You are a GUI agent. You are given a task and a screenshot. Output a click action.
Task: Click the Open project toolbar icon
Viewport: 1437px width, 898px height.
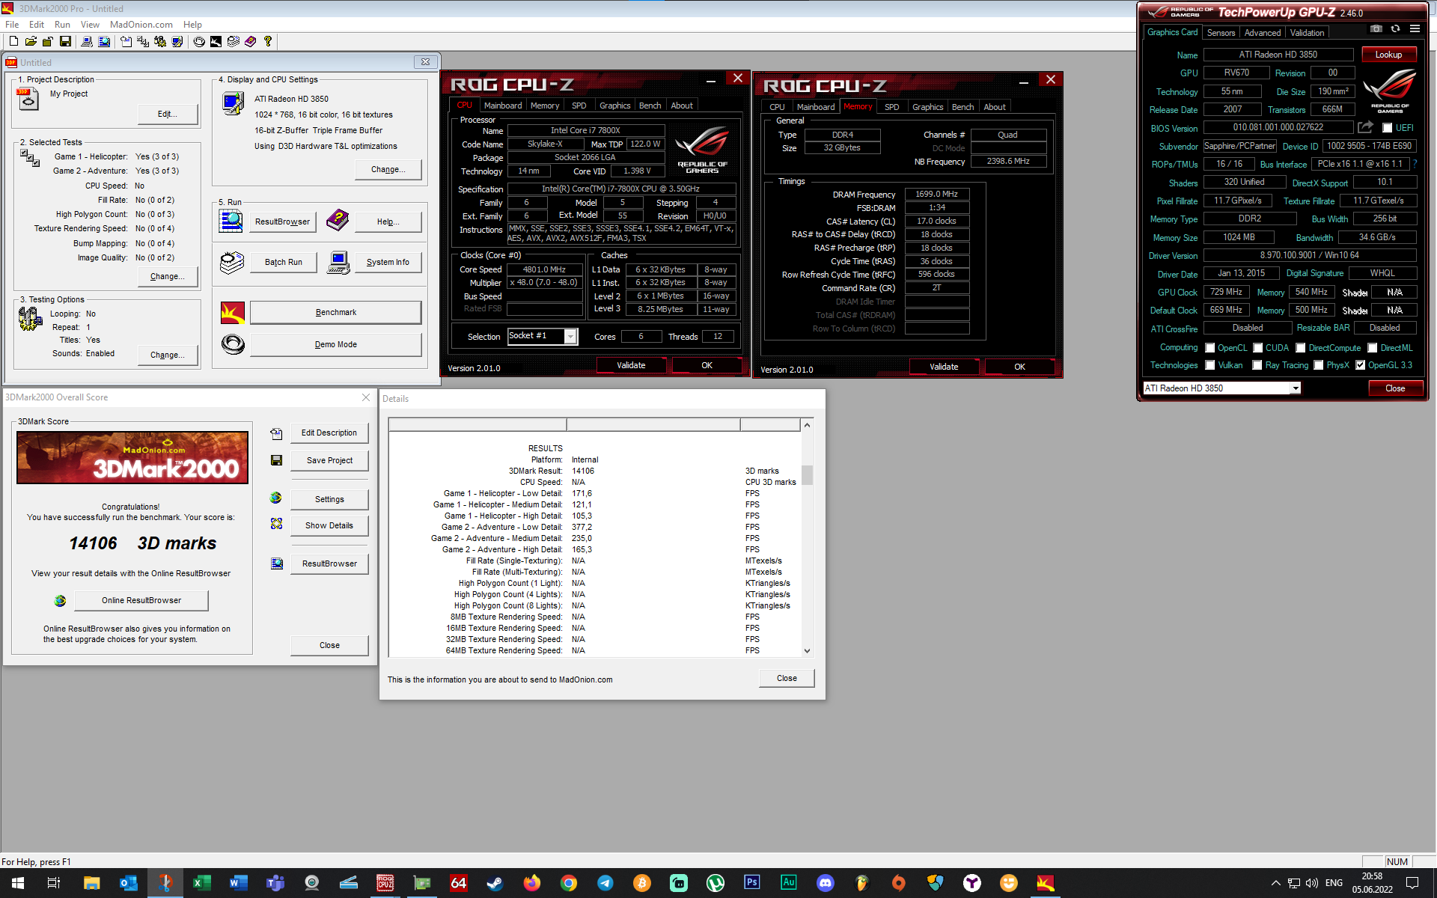coord(31,42)
